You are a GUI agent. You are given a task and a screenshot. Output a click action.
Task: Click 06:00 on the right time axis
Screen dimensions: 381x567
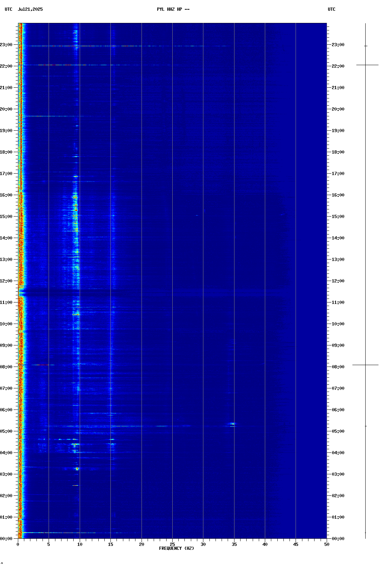tap(338, 410)
